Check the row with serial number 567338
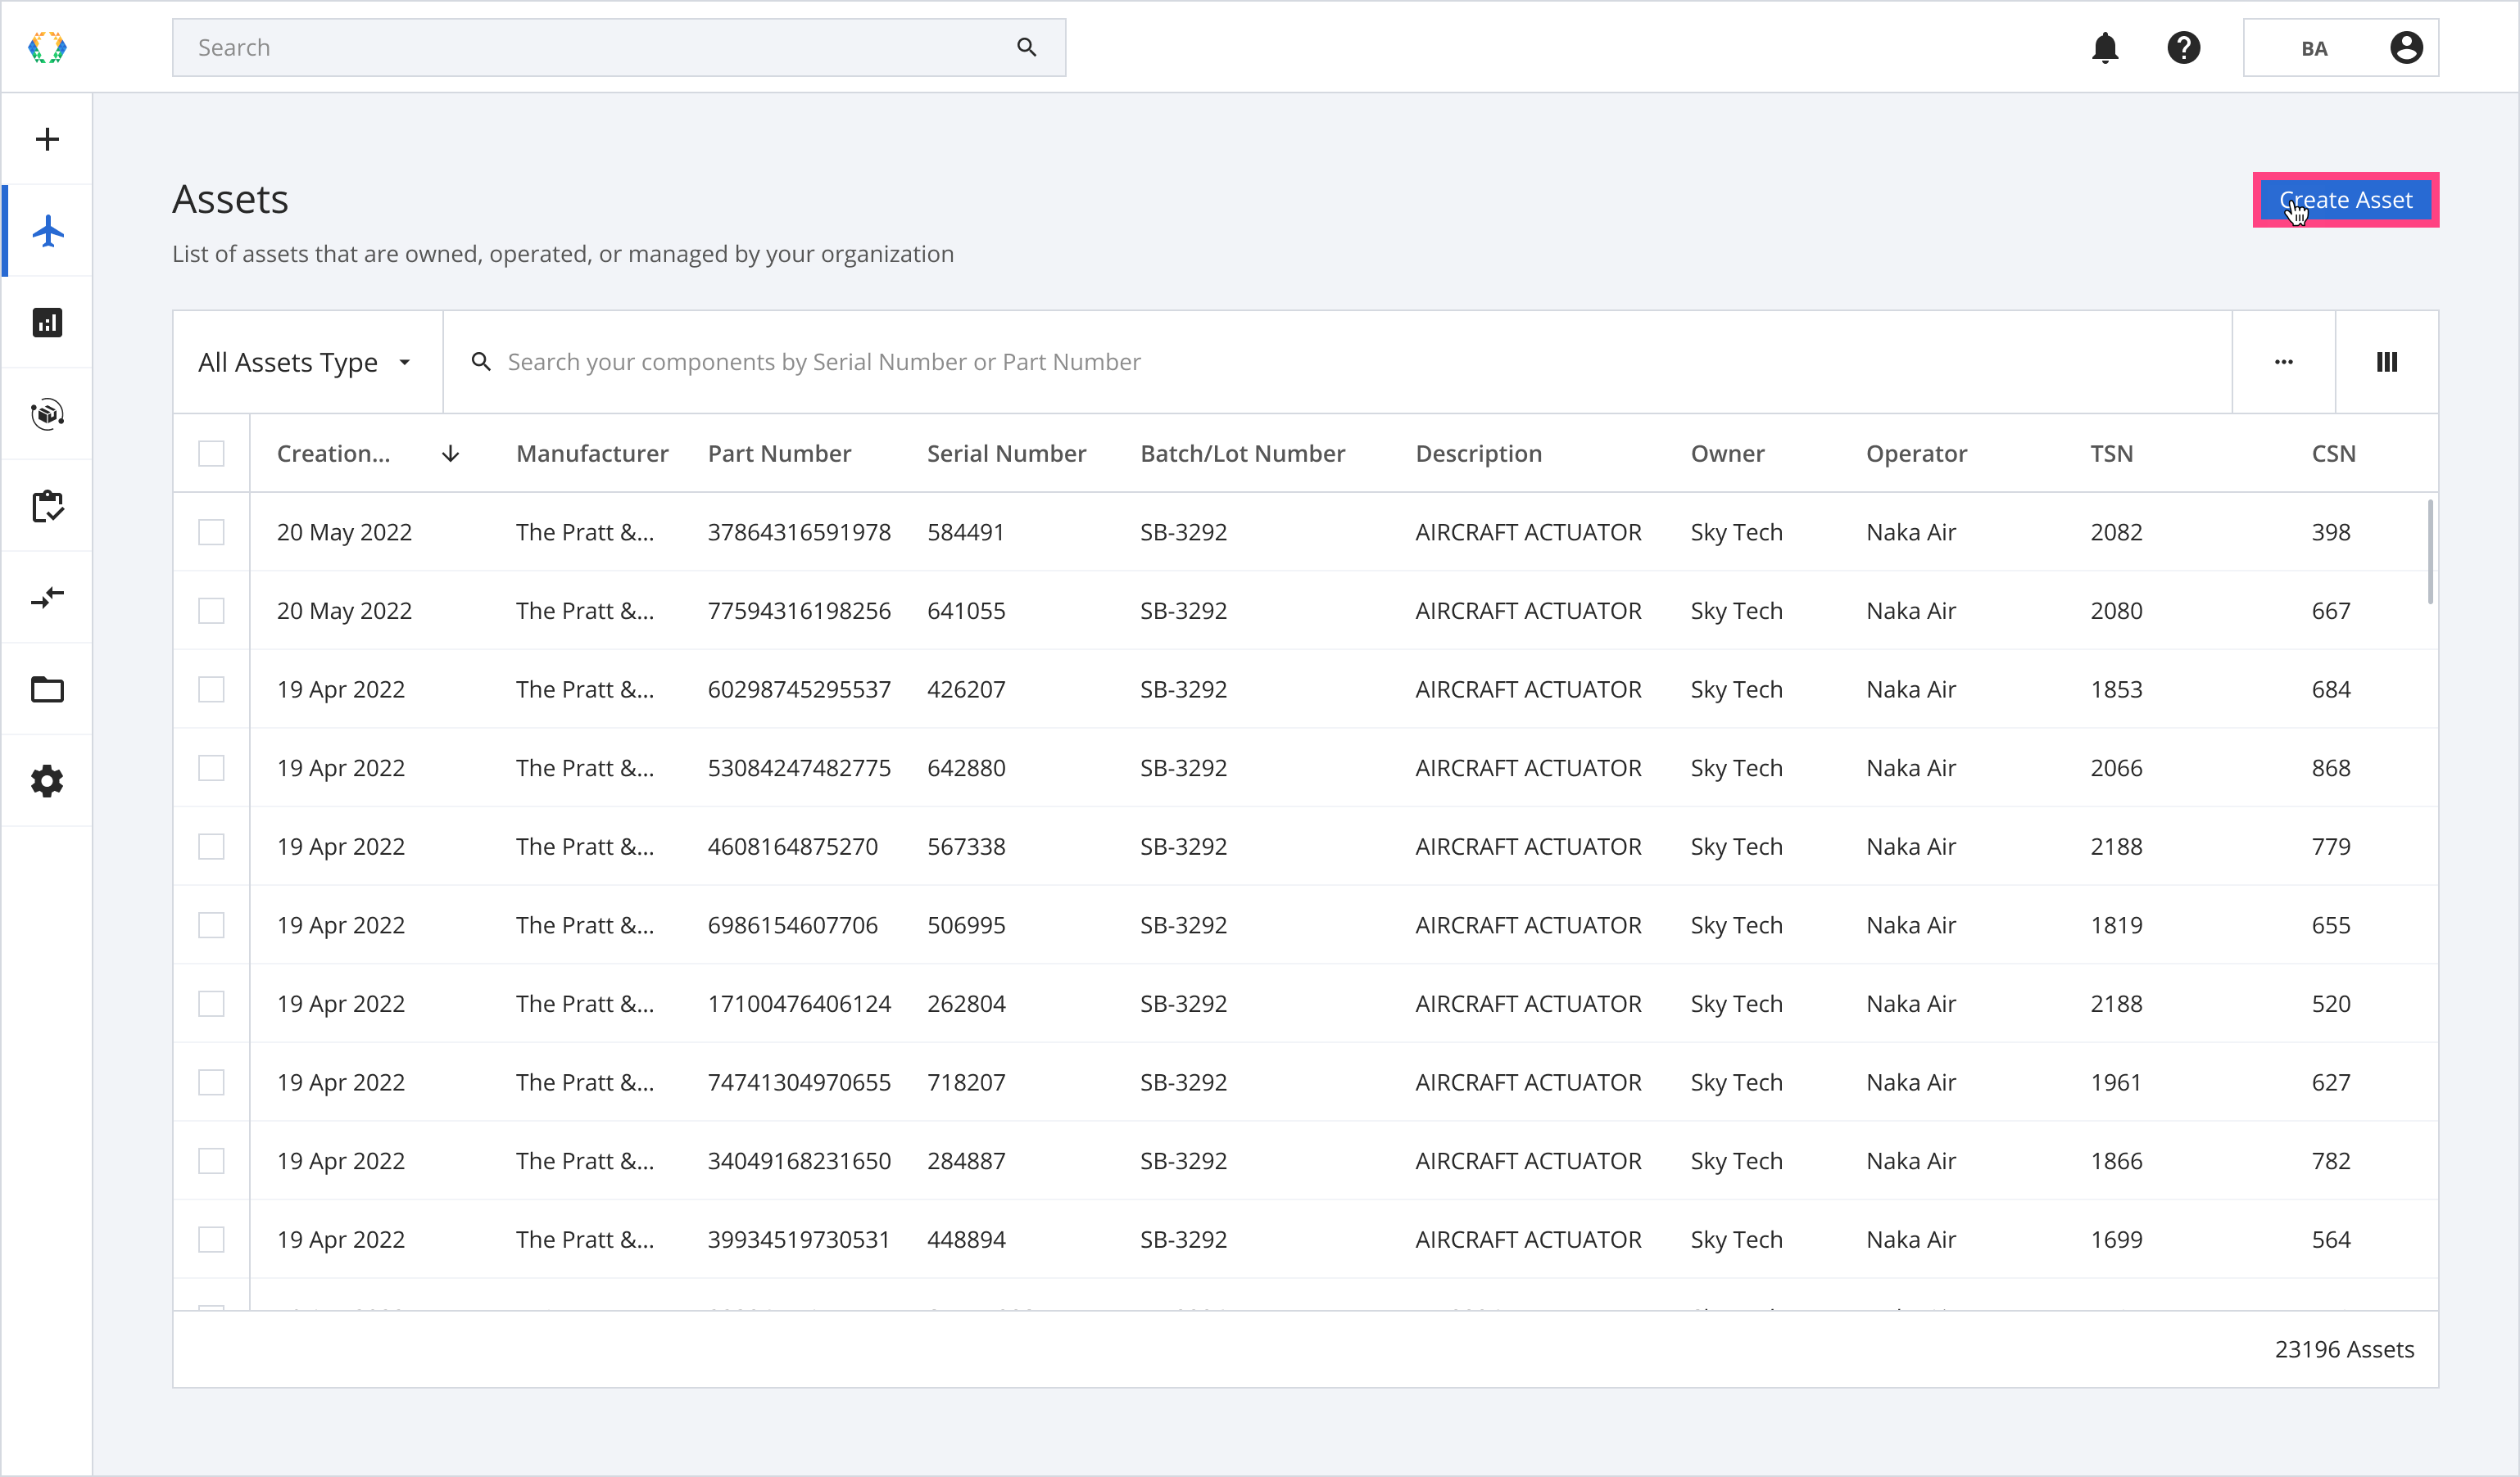Screen dimensions: 2520x1477 click(x=211, y=847)
